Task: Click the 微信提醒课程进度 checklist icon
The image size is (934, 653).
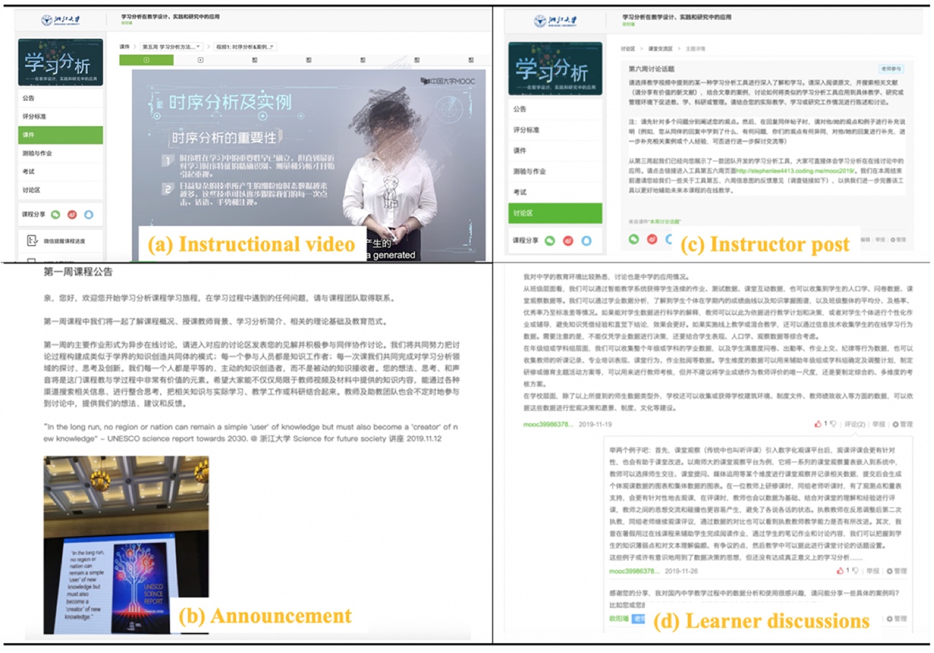Action: click(x=32, y=240)
